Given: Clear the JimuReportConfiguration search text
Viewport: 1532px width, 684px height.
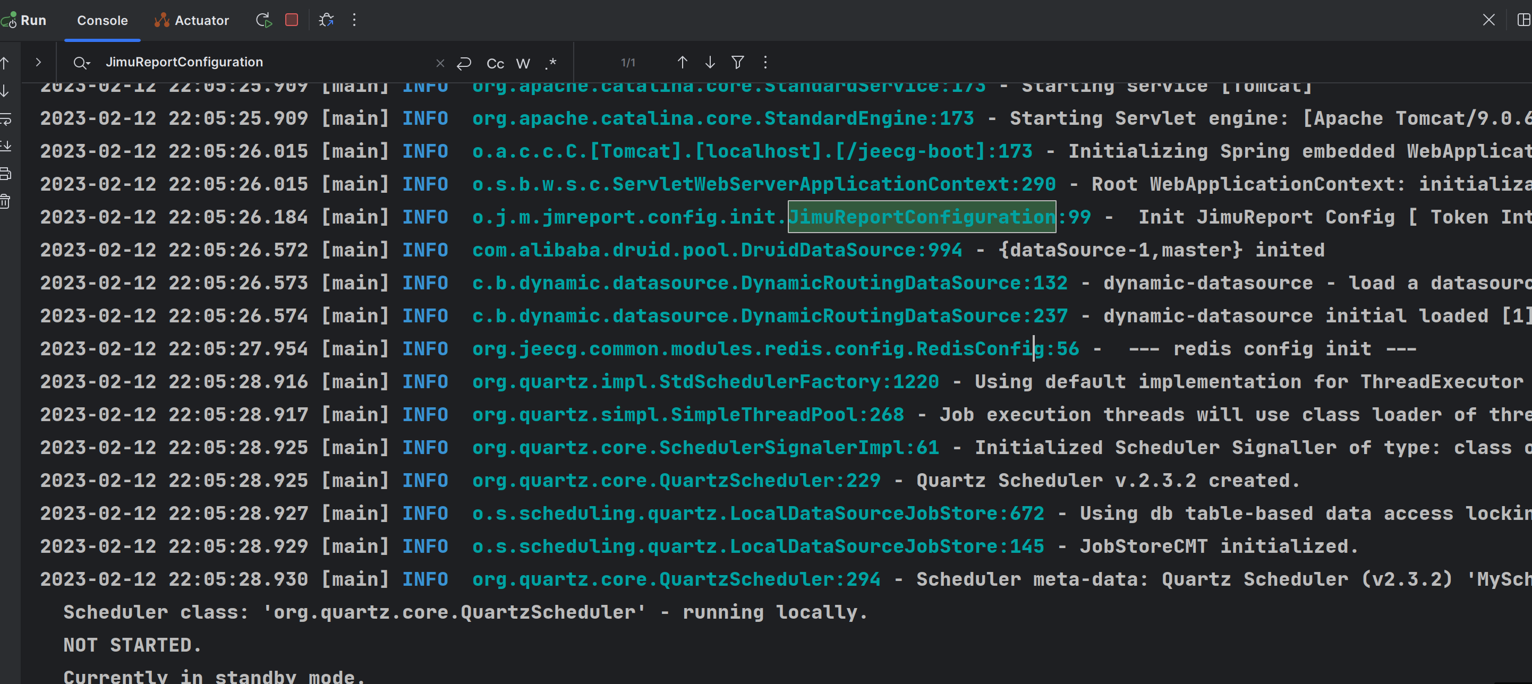Looking at the screenshot, I should click(x=440, y=63).
